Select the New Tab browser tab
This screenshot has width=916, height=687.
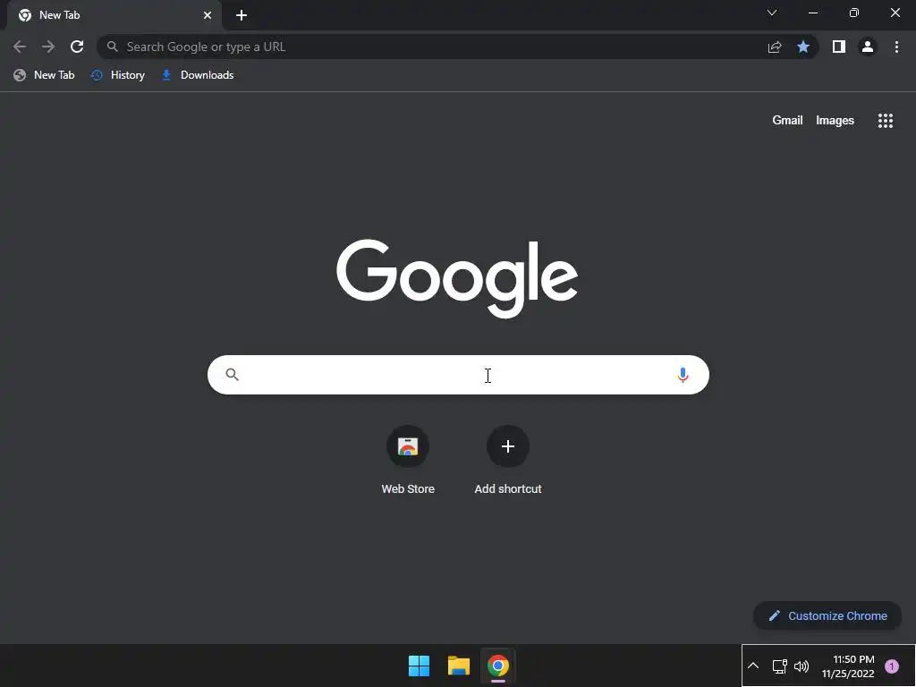(114, 15)
